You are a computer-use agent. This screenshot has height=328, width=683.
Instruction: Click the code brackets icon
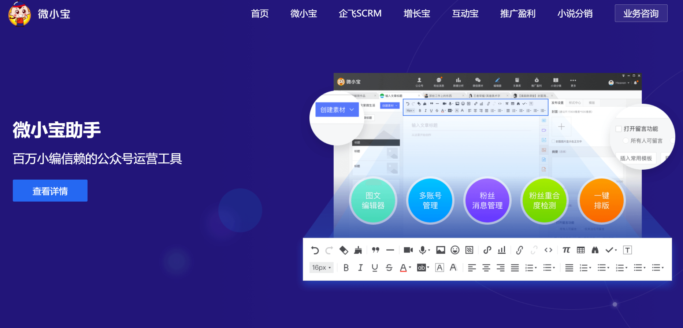point(548,250)
